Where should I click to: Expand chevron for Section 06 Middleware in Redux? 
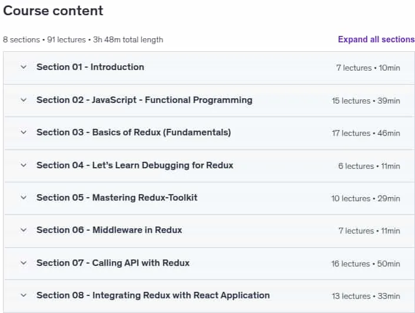click(24, 230)
